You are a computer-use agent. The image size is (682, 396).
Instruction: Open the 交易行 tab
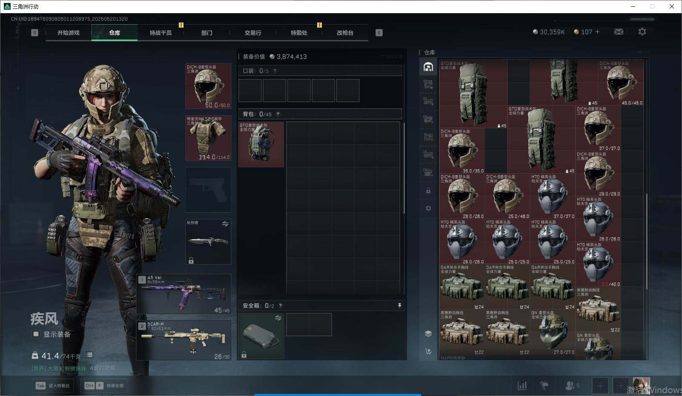coord(253,33)
